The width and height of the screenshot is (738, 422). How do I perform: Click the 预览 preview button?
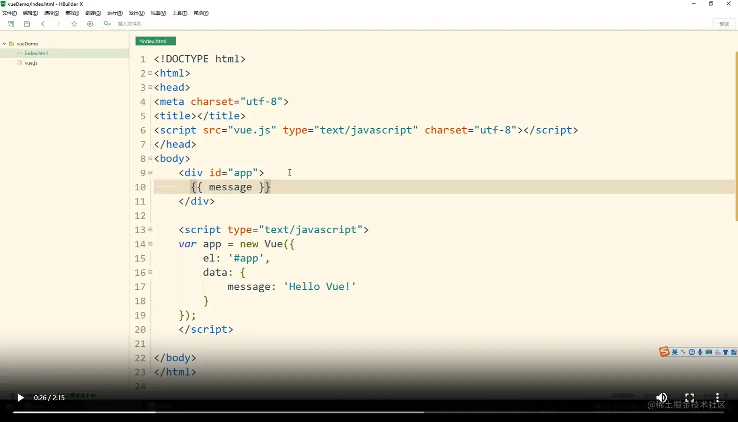pyautogui.click(x=724, y=24)
